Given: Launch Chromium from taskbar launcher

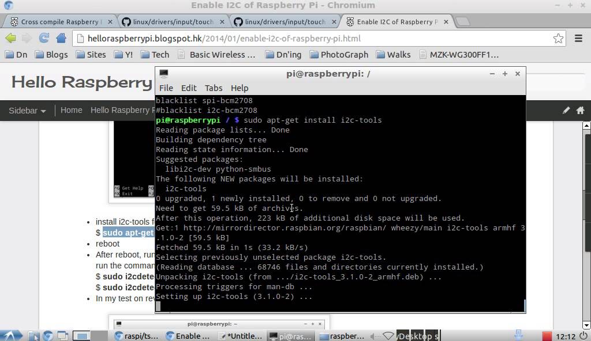Looking at the screenshot, I should (48, 336).
